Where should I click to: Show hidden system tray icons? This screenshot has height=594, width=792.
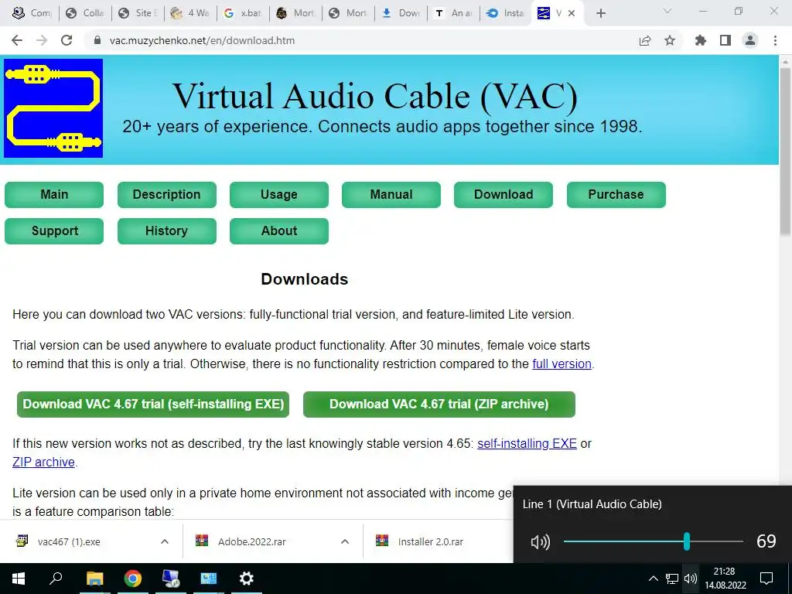653,579
